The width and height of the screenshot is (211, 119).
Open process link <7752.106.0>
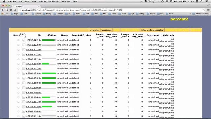tap(34, 97)
